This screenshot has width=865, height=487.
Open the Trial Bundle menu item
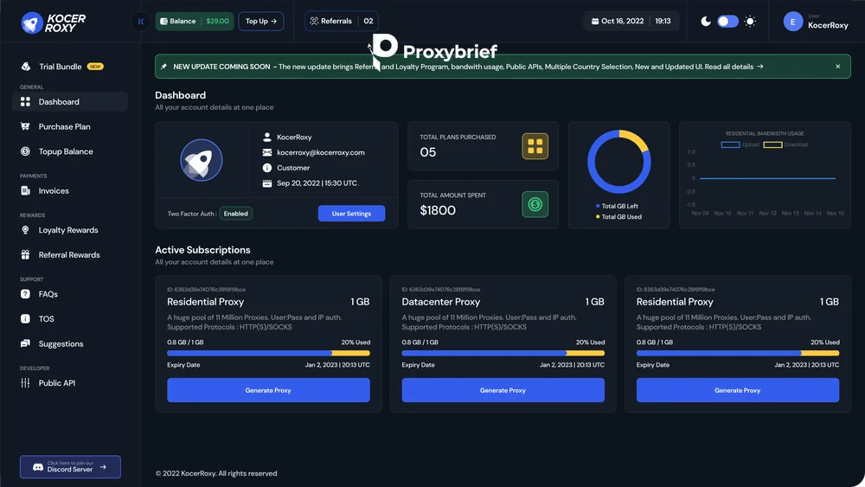pyautogui.click(x=70, y=67)
